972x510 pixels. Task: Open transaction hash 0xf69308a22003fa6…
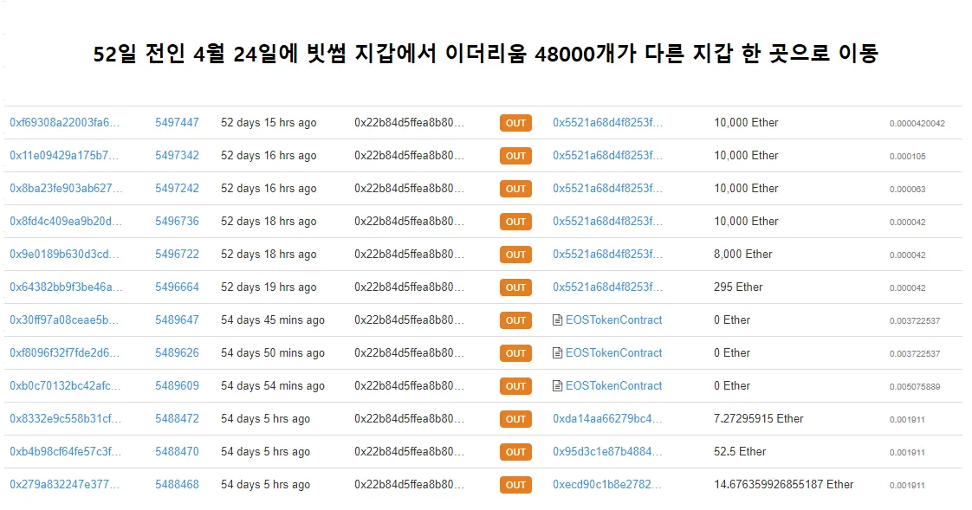pos(64,123)
